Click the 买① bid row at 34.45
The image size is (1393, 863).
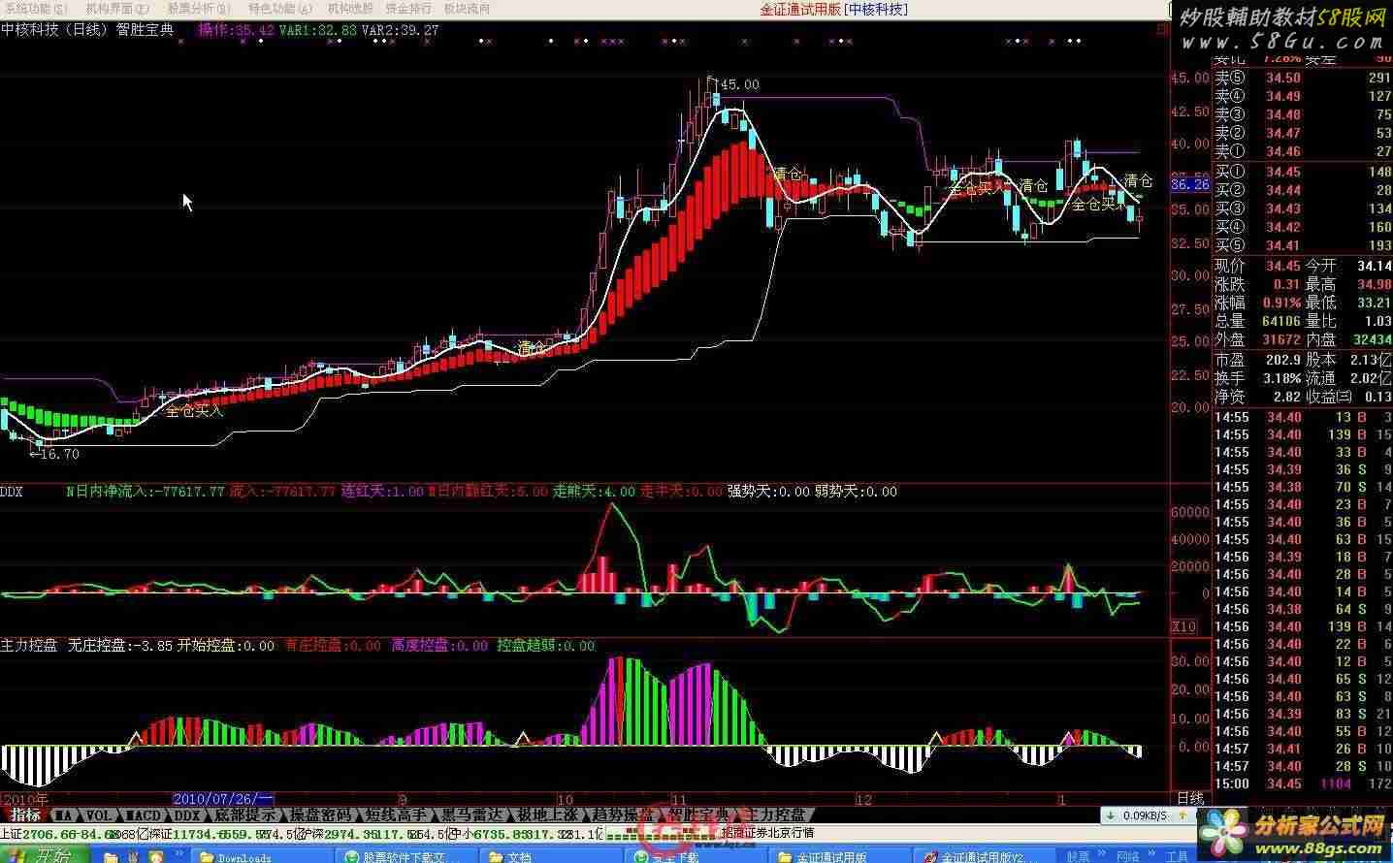tap(1303, 172)
